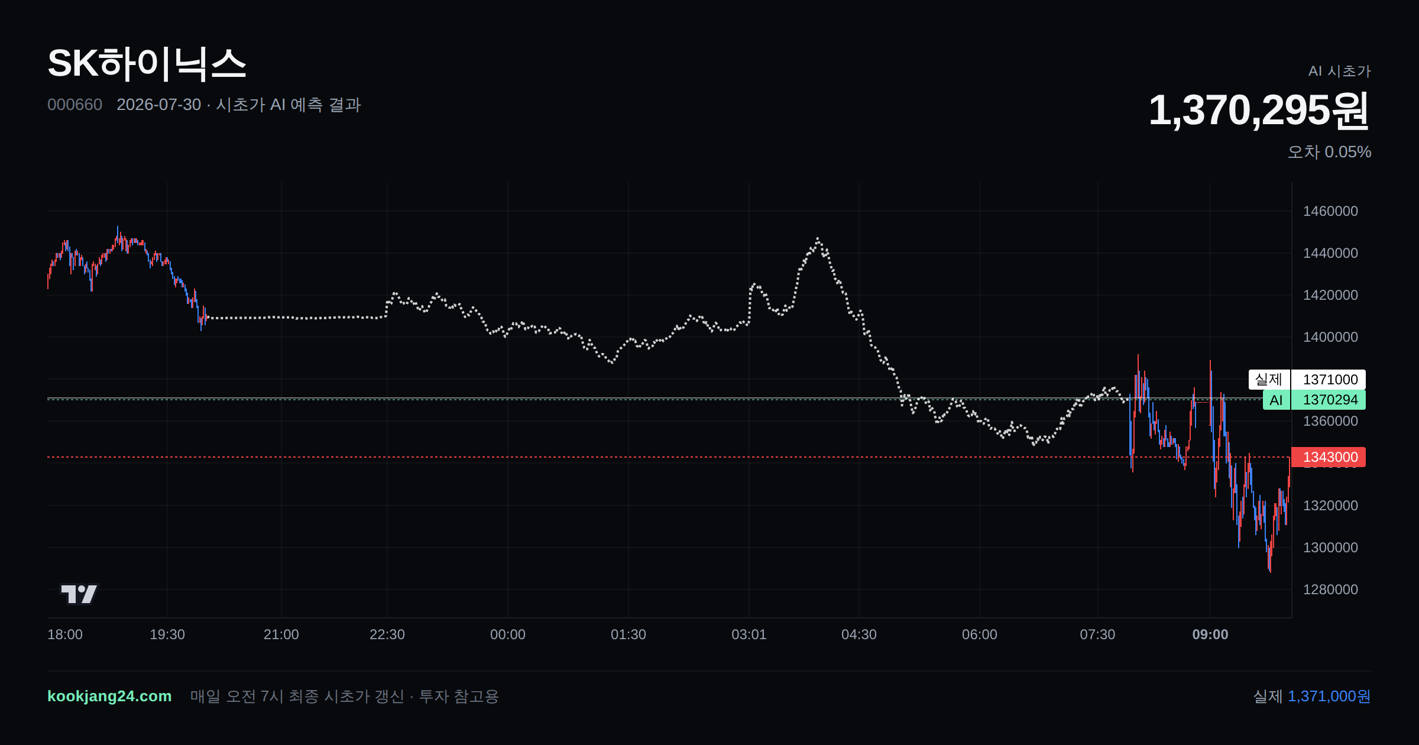The image size is (1419, 745).
Task: Click the 22:30 time axis label
Action: [387, 634]
